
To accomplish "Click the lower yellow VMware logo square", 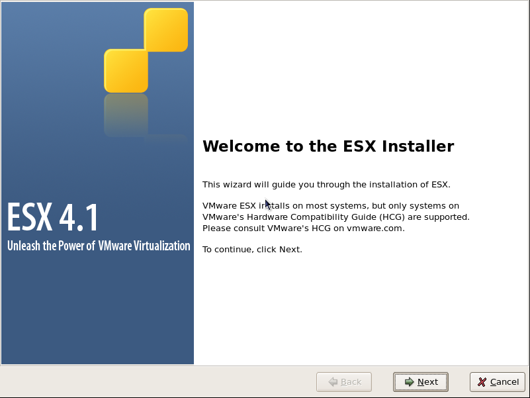I will [126, 71].
